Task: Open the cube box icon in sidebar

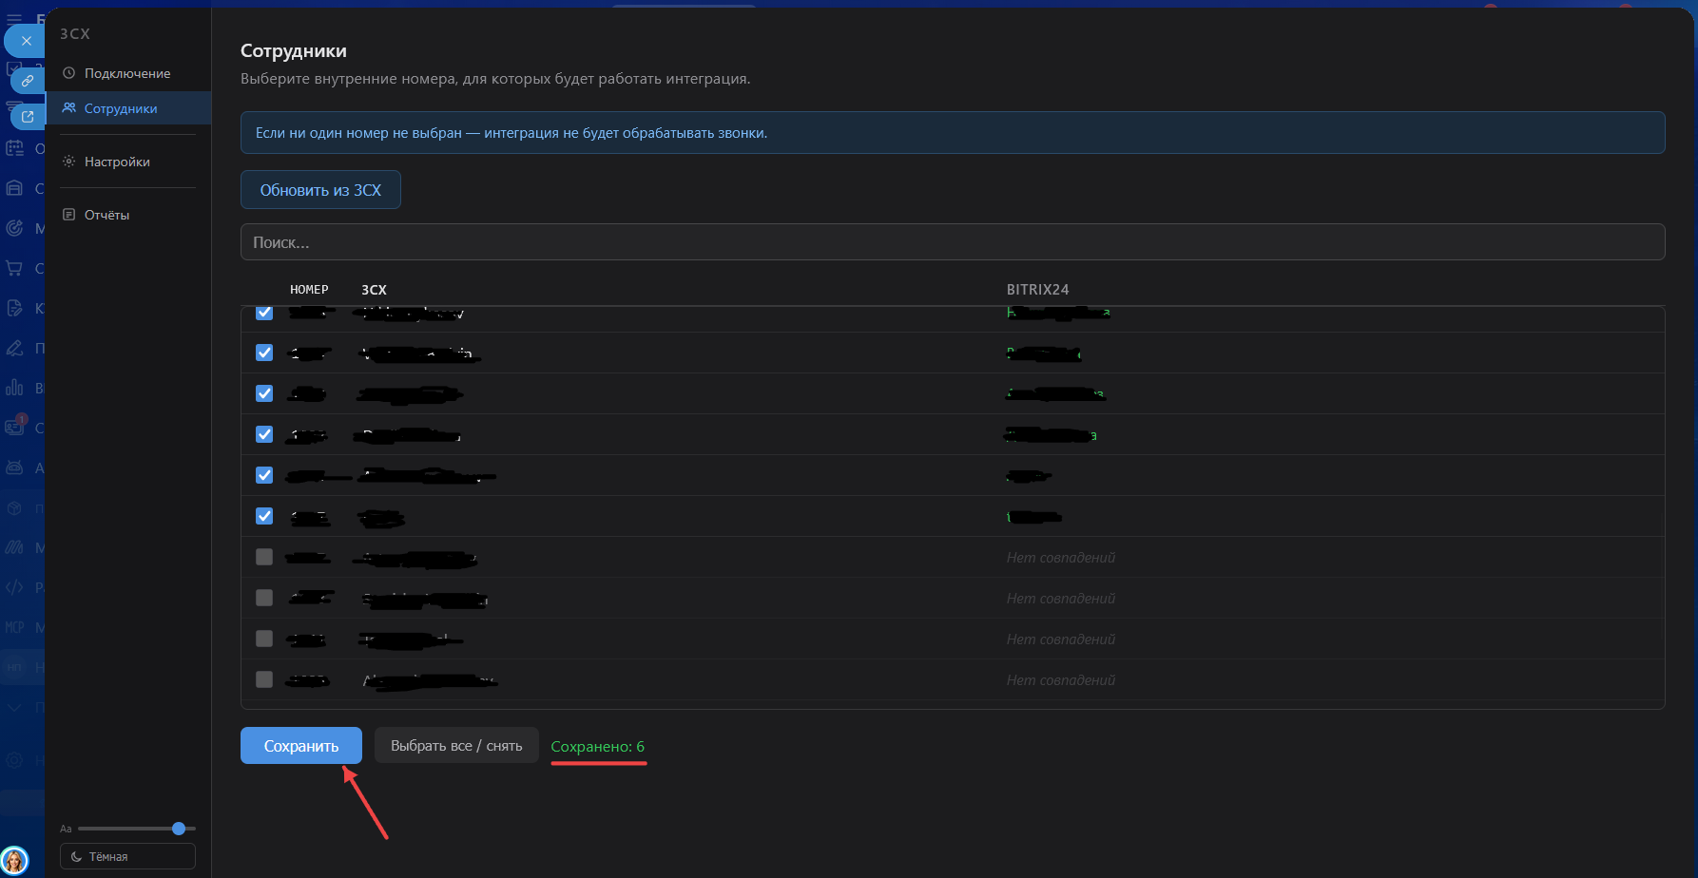Action: pos(14,507)
